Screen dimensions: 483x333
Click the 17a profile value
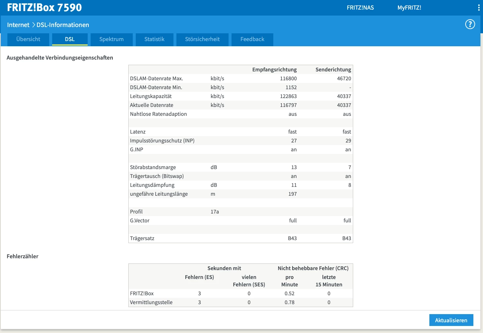pyautogui.click(x=215, y=212)
